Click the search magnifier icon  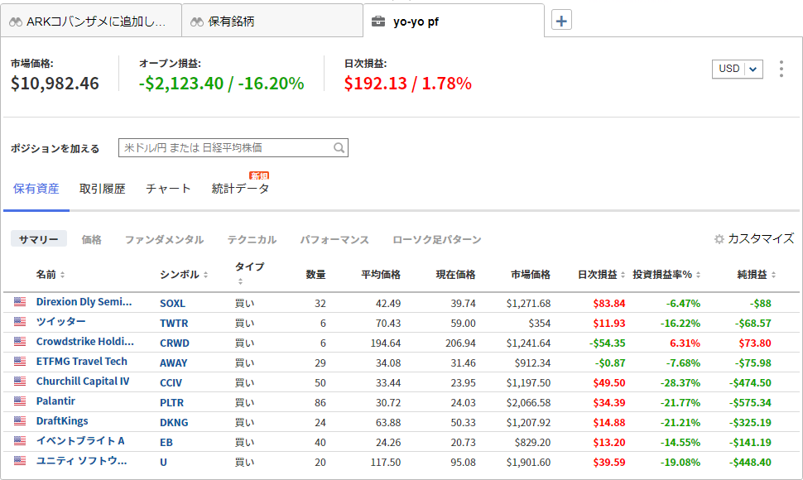[339, 148]
